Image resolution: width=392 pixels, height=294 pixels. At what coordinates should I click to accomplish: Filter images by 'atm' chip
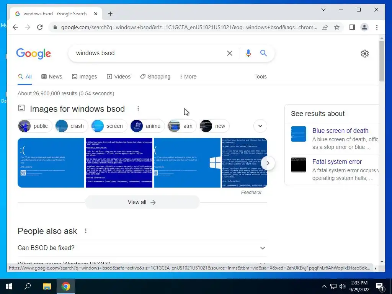(182, 126)
